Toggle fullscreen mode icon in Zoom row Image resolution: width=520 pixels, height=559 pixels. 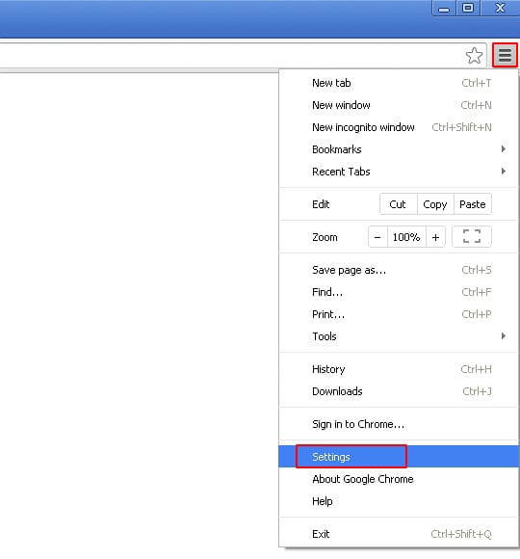point(472,237)
